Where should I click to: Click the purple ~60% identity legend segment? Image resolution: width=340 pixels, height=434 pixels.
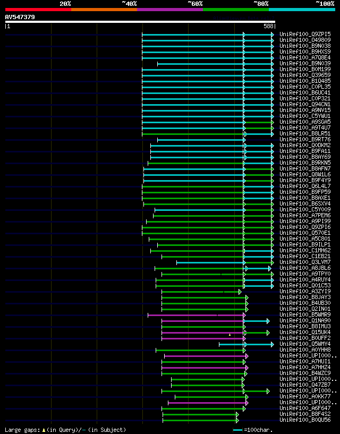(x=170, y=10)
